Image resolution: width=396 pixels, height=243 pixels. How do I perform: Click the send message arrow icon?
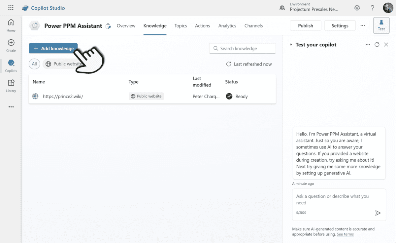(378, 213)
